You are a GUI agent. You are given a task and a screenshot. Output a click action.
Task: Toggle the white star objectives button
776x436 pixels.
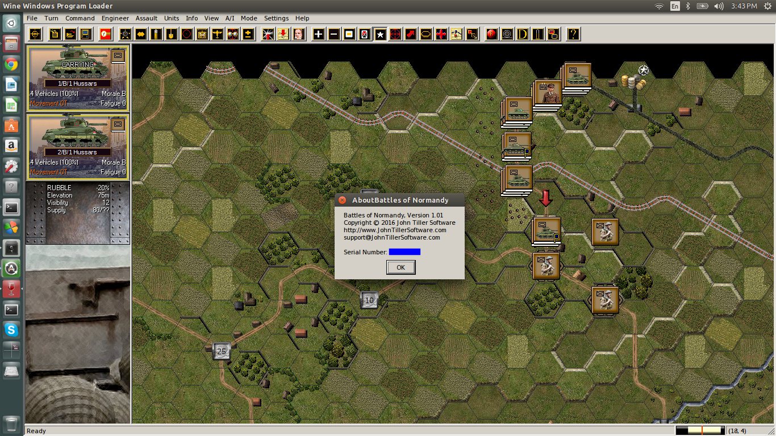[380, 34]
